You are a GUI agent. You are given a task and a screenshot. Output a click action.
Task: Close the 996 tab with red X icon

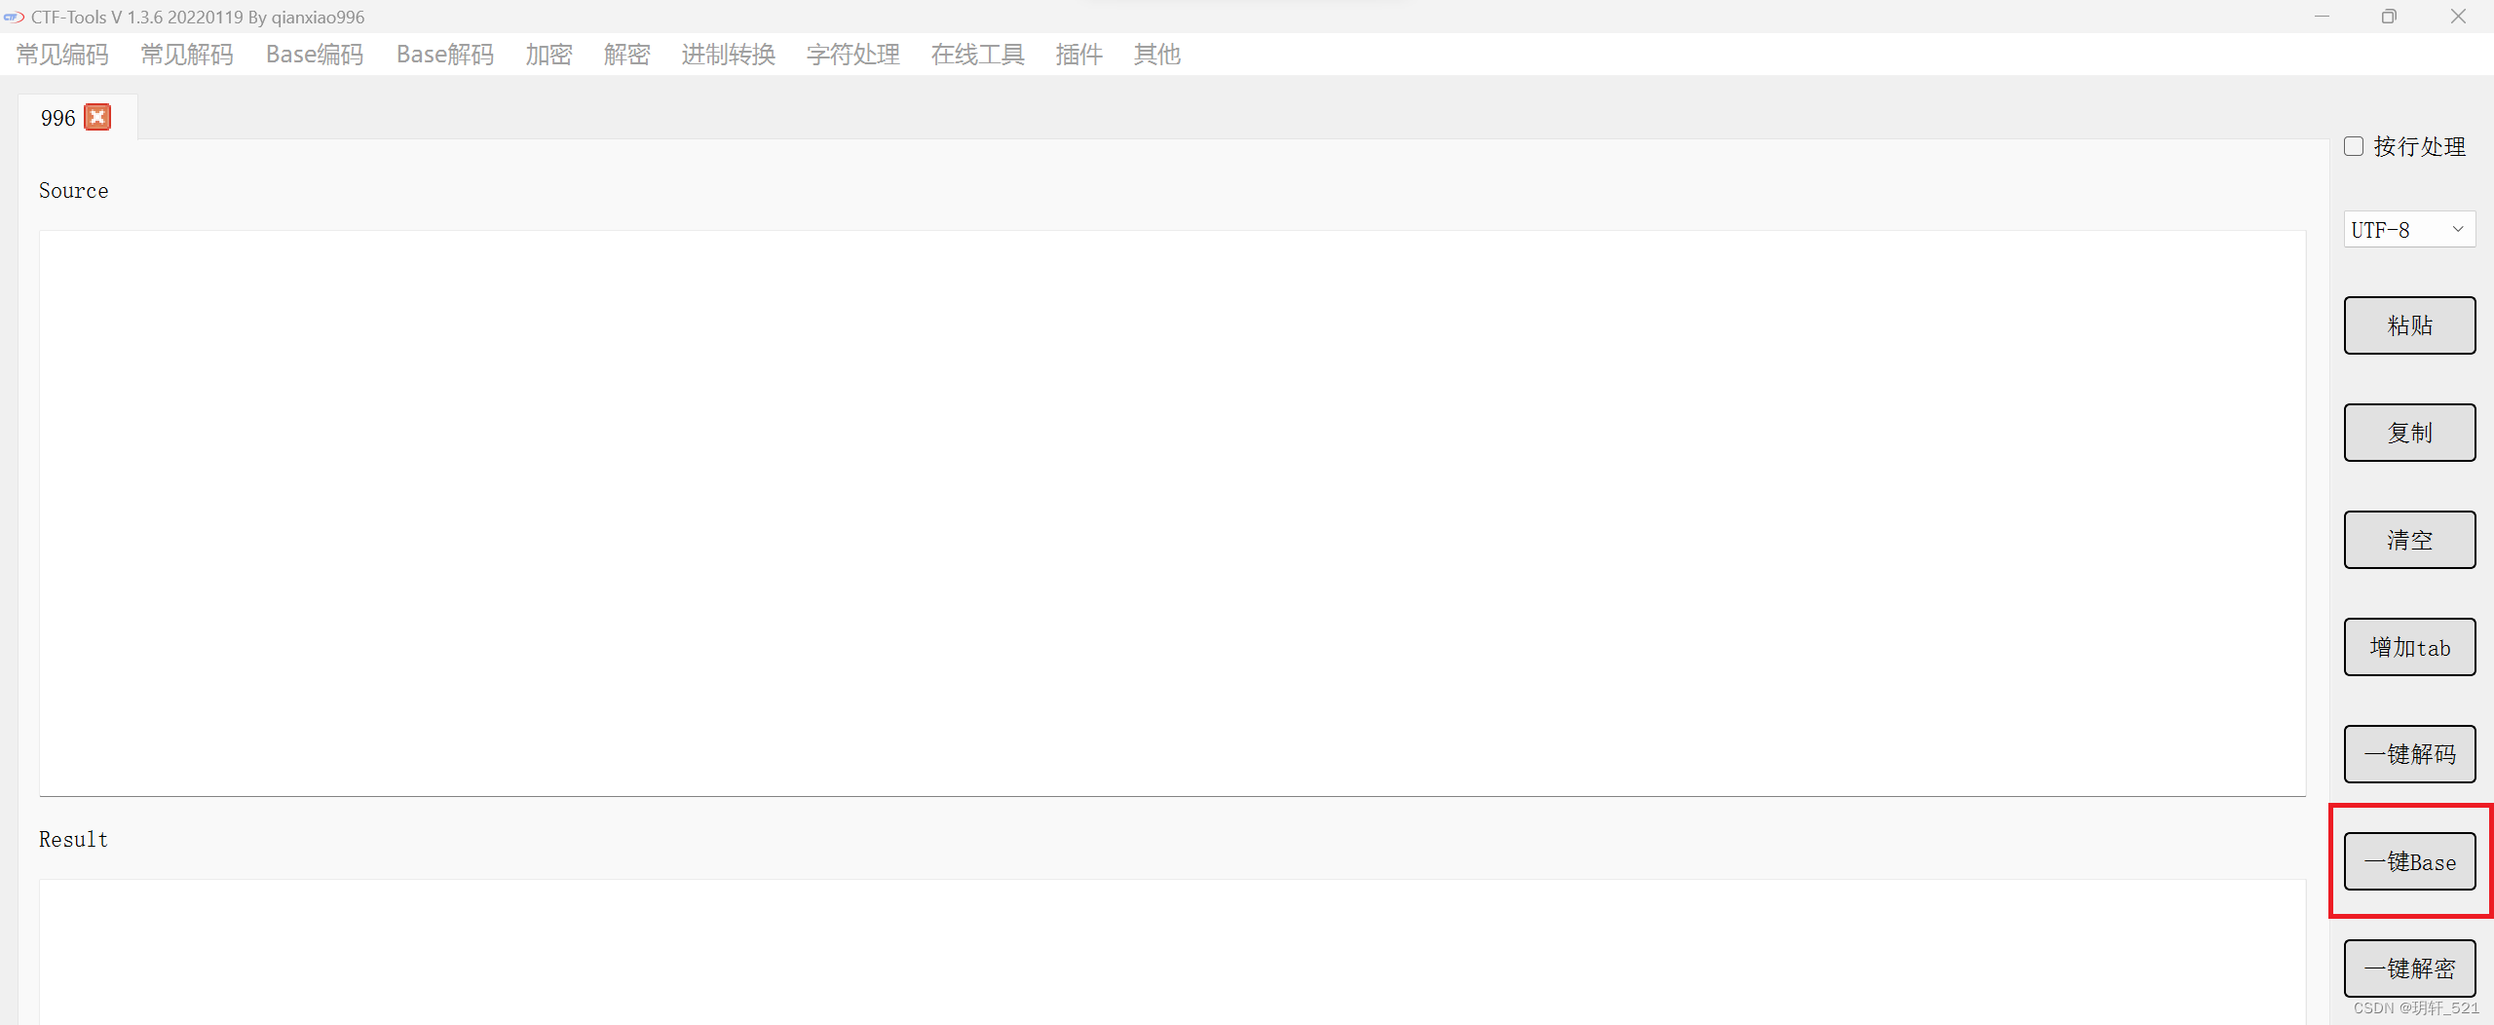tap(97, 117)
